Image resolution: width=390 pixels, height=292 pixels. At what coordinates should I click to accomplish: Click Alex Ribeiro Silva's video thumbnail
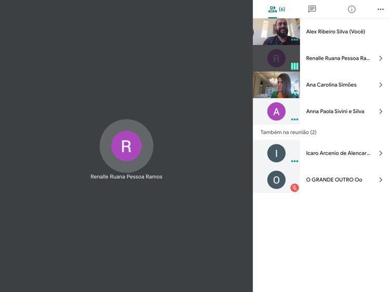tap(276, 32)
